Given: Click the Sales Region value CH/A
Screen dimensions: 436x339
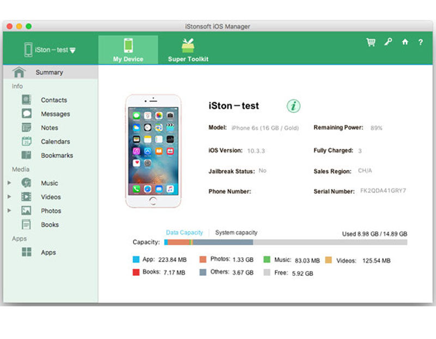Looking at the screenshot, I should 365,171.
